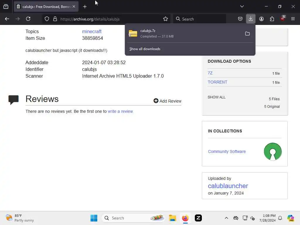Click the cloud sync tray icon
This screenshot has height=225, width=300.
236,218
